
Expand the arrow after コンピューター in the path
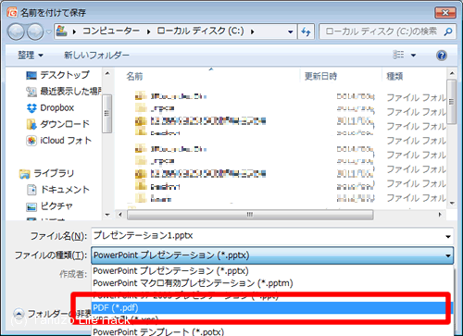pyautogui.click(x=149, y=31)
